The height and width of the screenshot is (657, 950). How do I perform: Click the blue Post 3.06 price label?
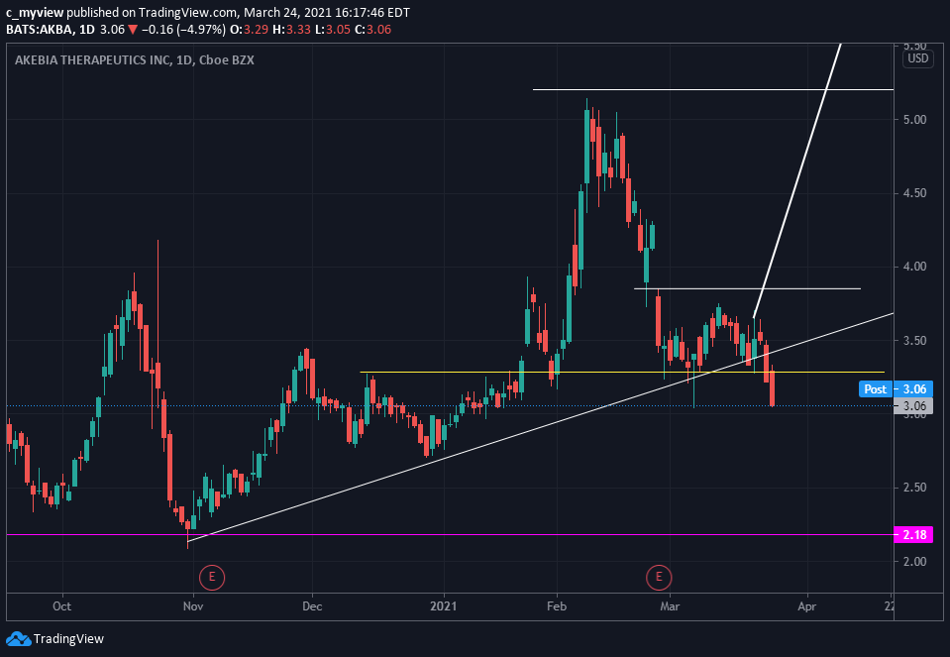point(896,389)
